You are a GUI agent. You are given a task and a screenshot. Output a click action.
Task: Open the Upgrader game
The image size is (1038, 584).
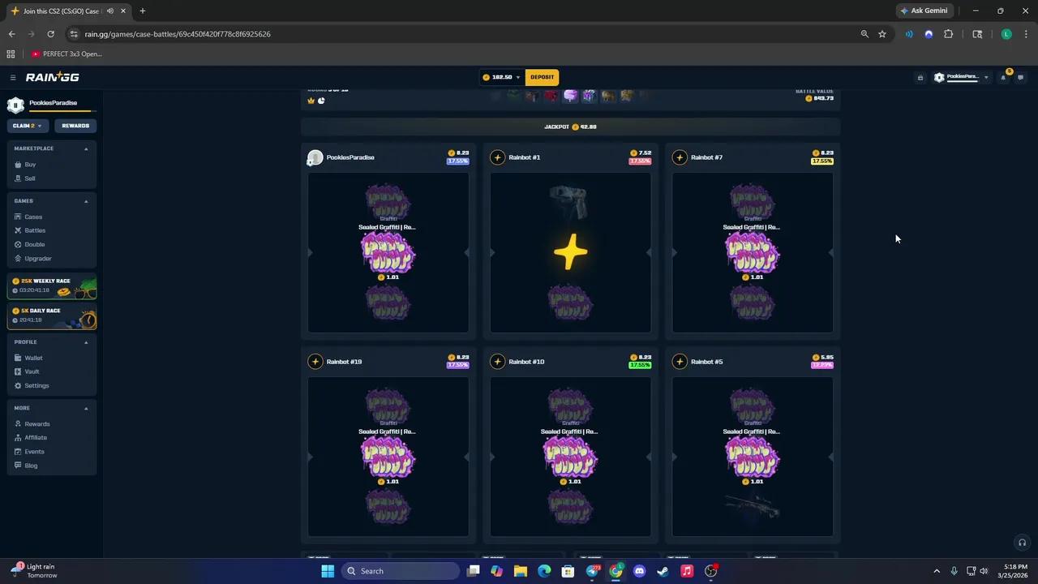(x=37, y=258)
